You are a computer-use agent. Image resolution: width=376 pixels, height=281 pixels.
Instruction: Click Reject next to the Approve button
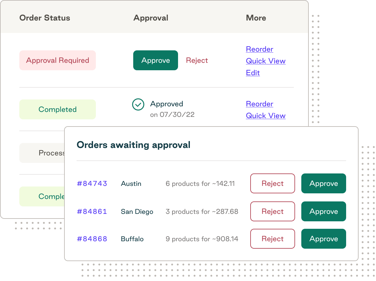click(x=197, y=60)
